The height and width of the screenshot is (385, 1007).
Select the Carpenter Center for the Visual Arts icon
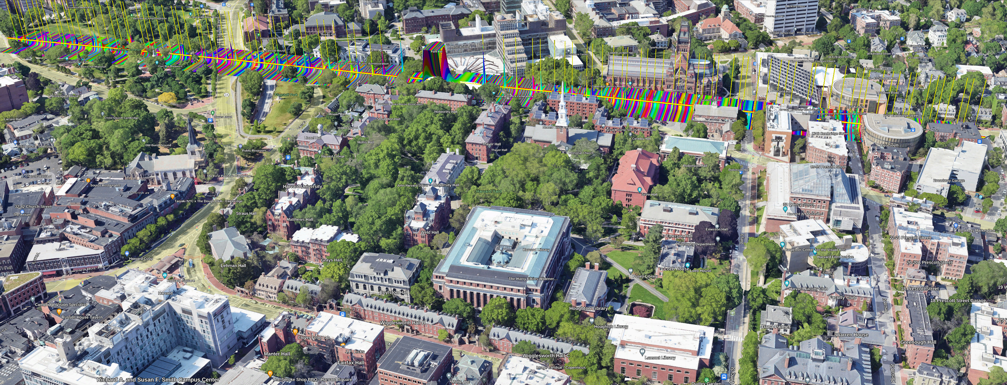(782, 245)
